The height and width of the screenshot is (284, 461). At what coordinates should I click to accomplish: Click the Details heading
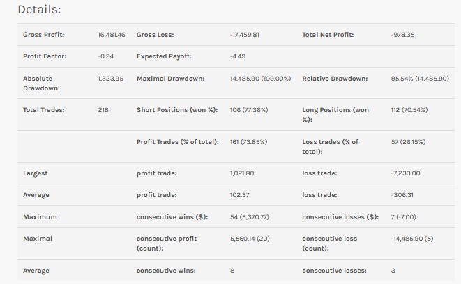(39, 10)
